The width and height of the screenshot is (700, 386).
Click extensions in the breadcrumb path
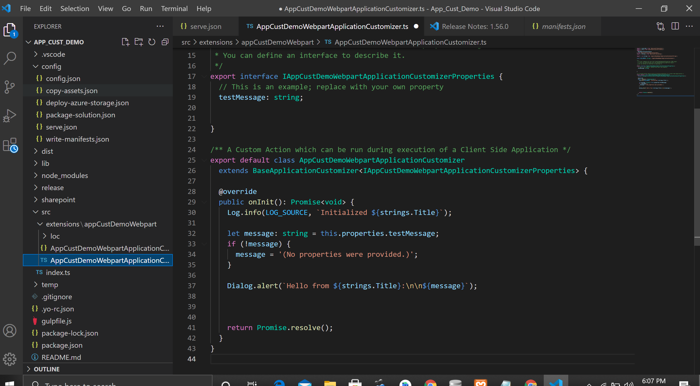pyautogui.click(x=216, y=42)
